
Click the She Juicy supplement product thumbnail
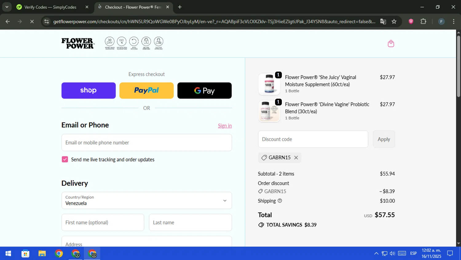269,84
